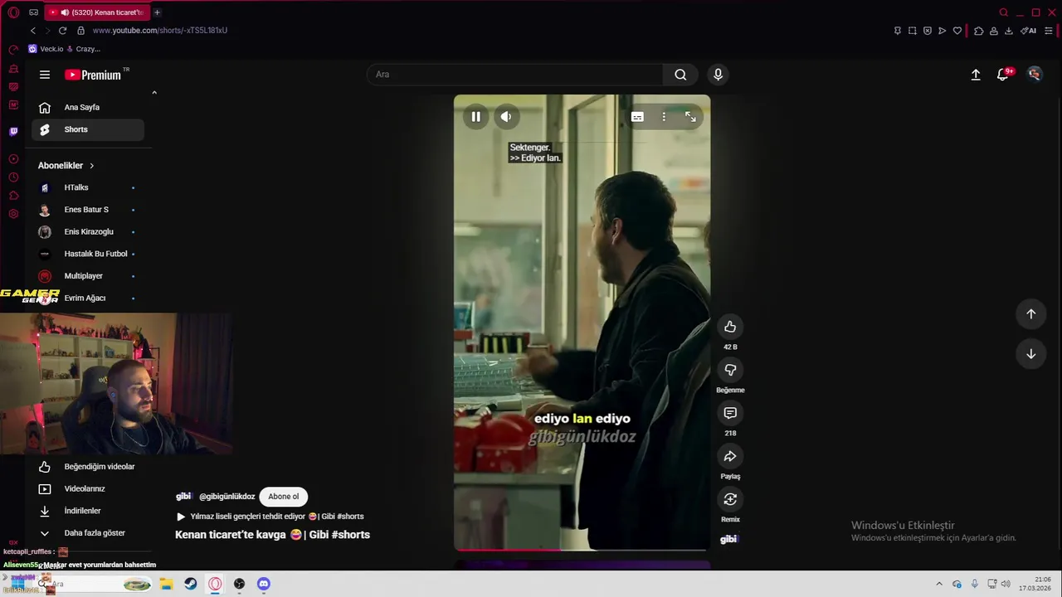The image size is (1062, 597).
Task: Open the Opera AI assistant icon
Action: (1029, 31)
